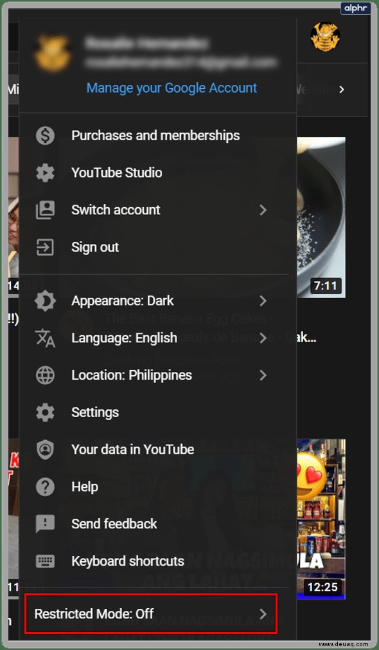Click the Send feedback exclamation icon
Image resolution: width=379 pixels, height=650 pixels.
pyautogui.click(x=45, y=525)
